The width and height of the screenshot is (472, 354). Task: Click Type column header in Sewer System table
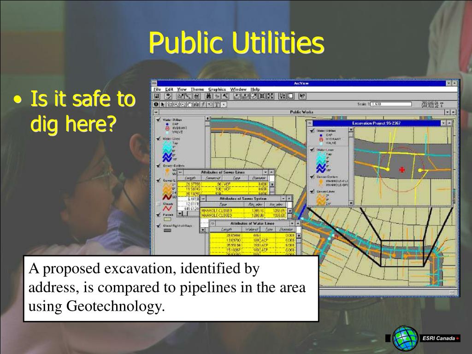click(x=223, y=204)
